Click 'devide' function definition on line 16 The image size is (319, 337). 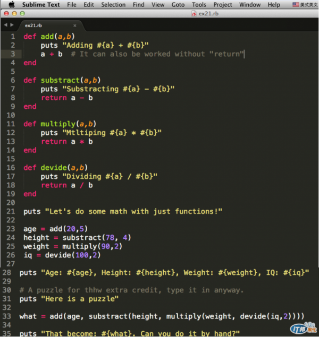tap(54, 167)
